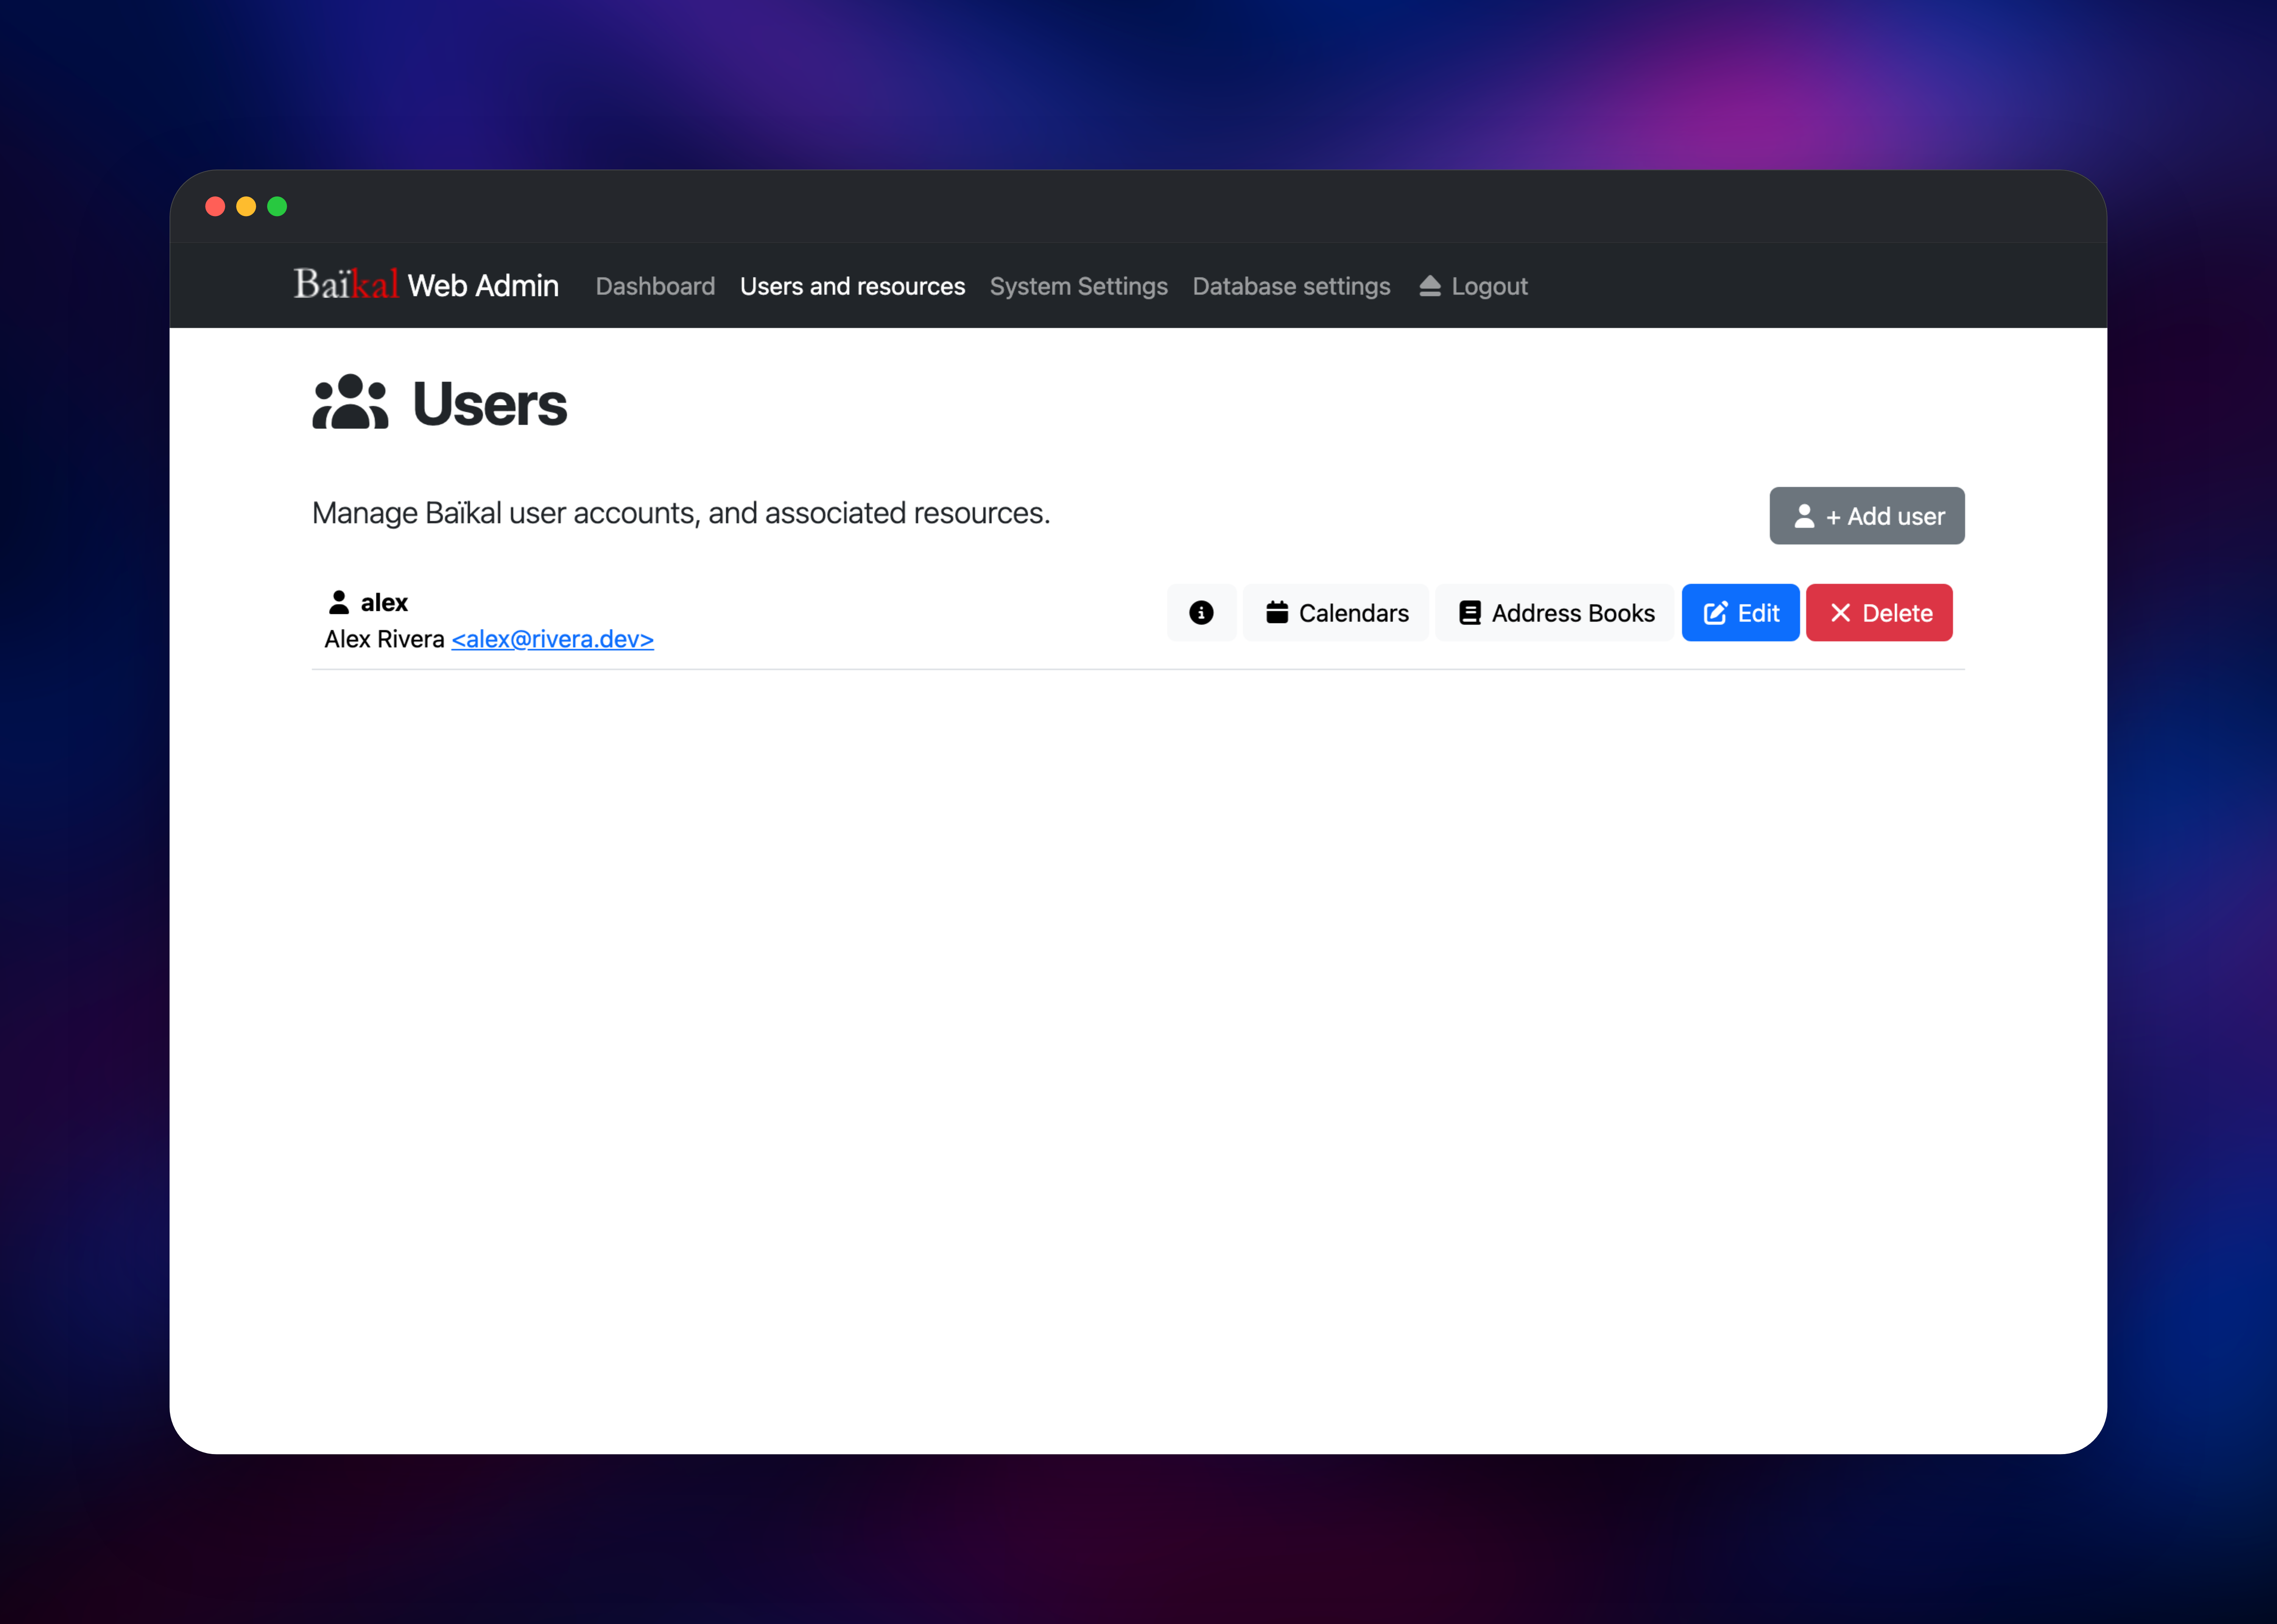Open Calendars for user alex
Image resolution: width=2277 pixels, height=1624 pixels.
coord(1336,613)
